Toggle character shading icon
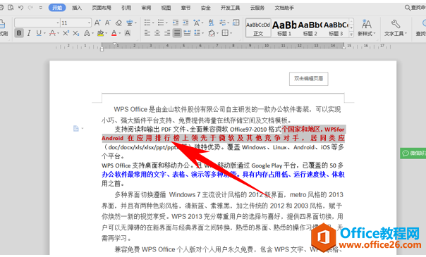The image size is (426, 257). (128, 33)
